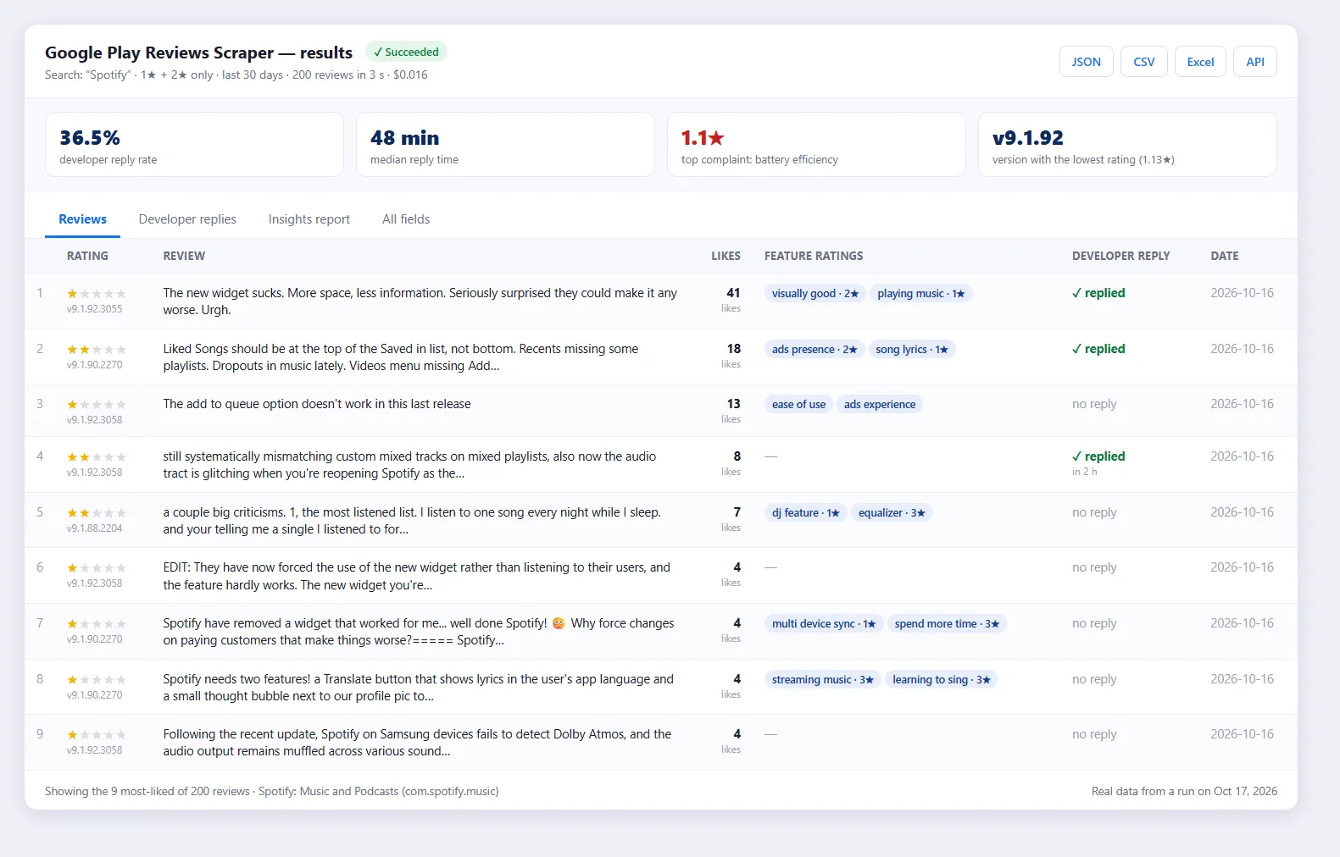1340x857 pixels.
Task: Click the 'equalizer · 3★' tag
Action: click(x=892, y=513)
